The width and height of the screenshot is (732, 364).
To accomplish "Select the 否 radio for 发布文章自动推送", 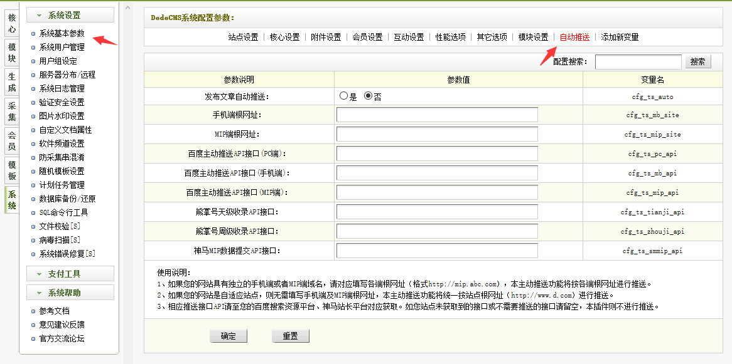I will (369, 96).
